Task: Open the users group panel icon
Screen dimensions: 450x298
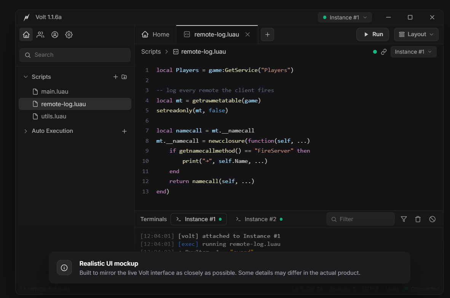Action: point(40,35)
